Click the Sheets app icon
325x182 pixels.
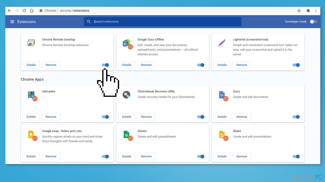tap(128, 135)
